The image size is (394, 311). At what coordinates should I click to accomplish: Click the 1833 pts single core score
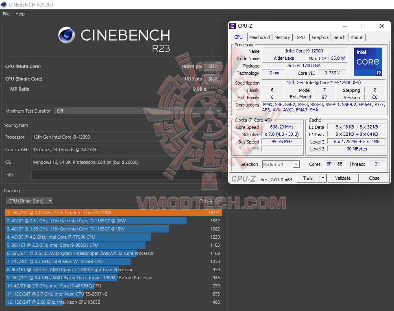(193, 79)
